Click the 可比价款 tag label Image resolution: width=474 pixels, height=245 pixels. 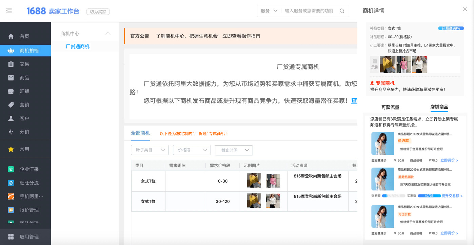pos(404,214)
